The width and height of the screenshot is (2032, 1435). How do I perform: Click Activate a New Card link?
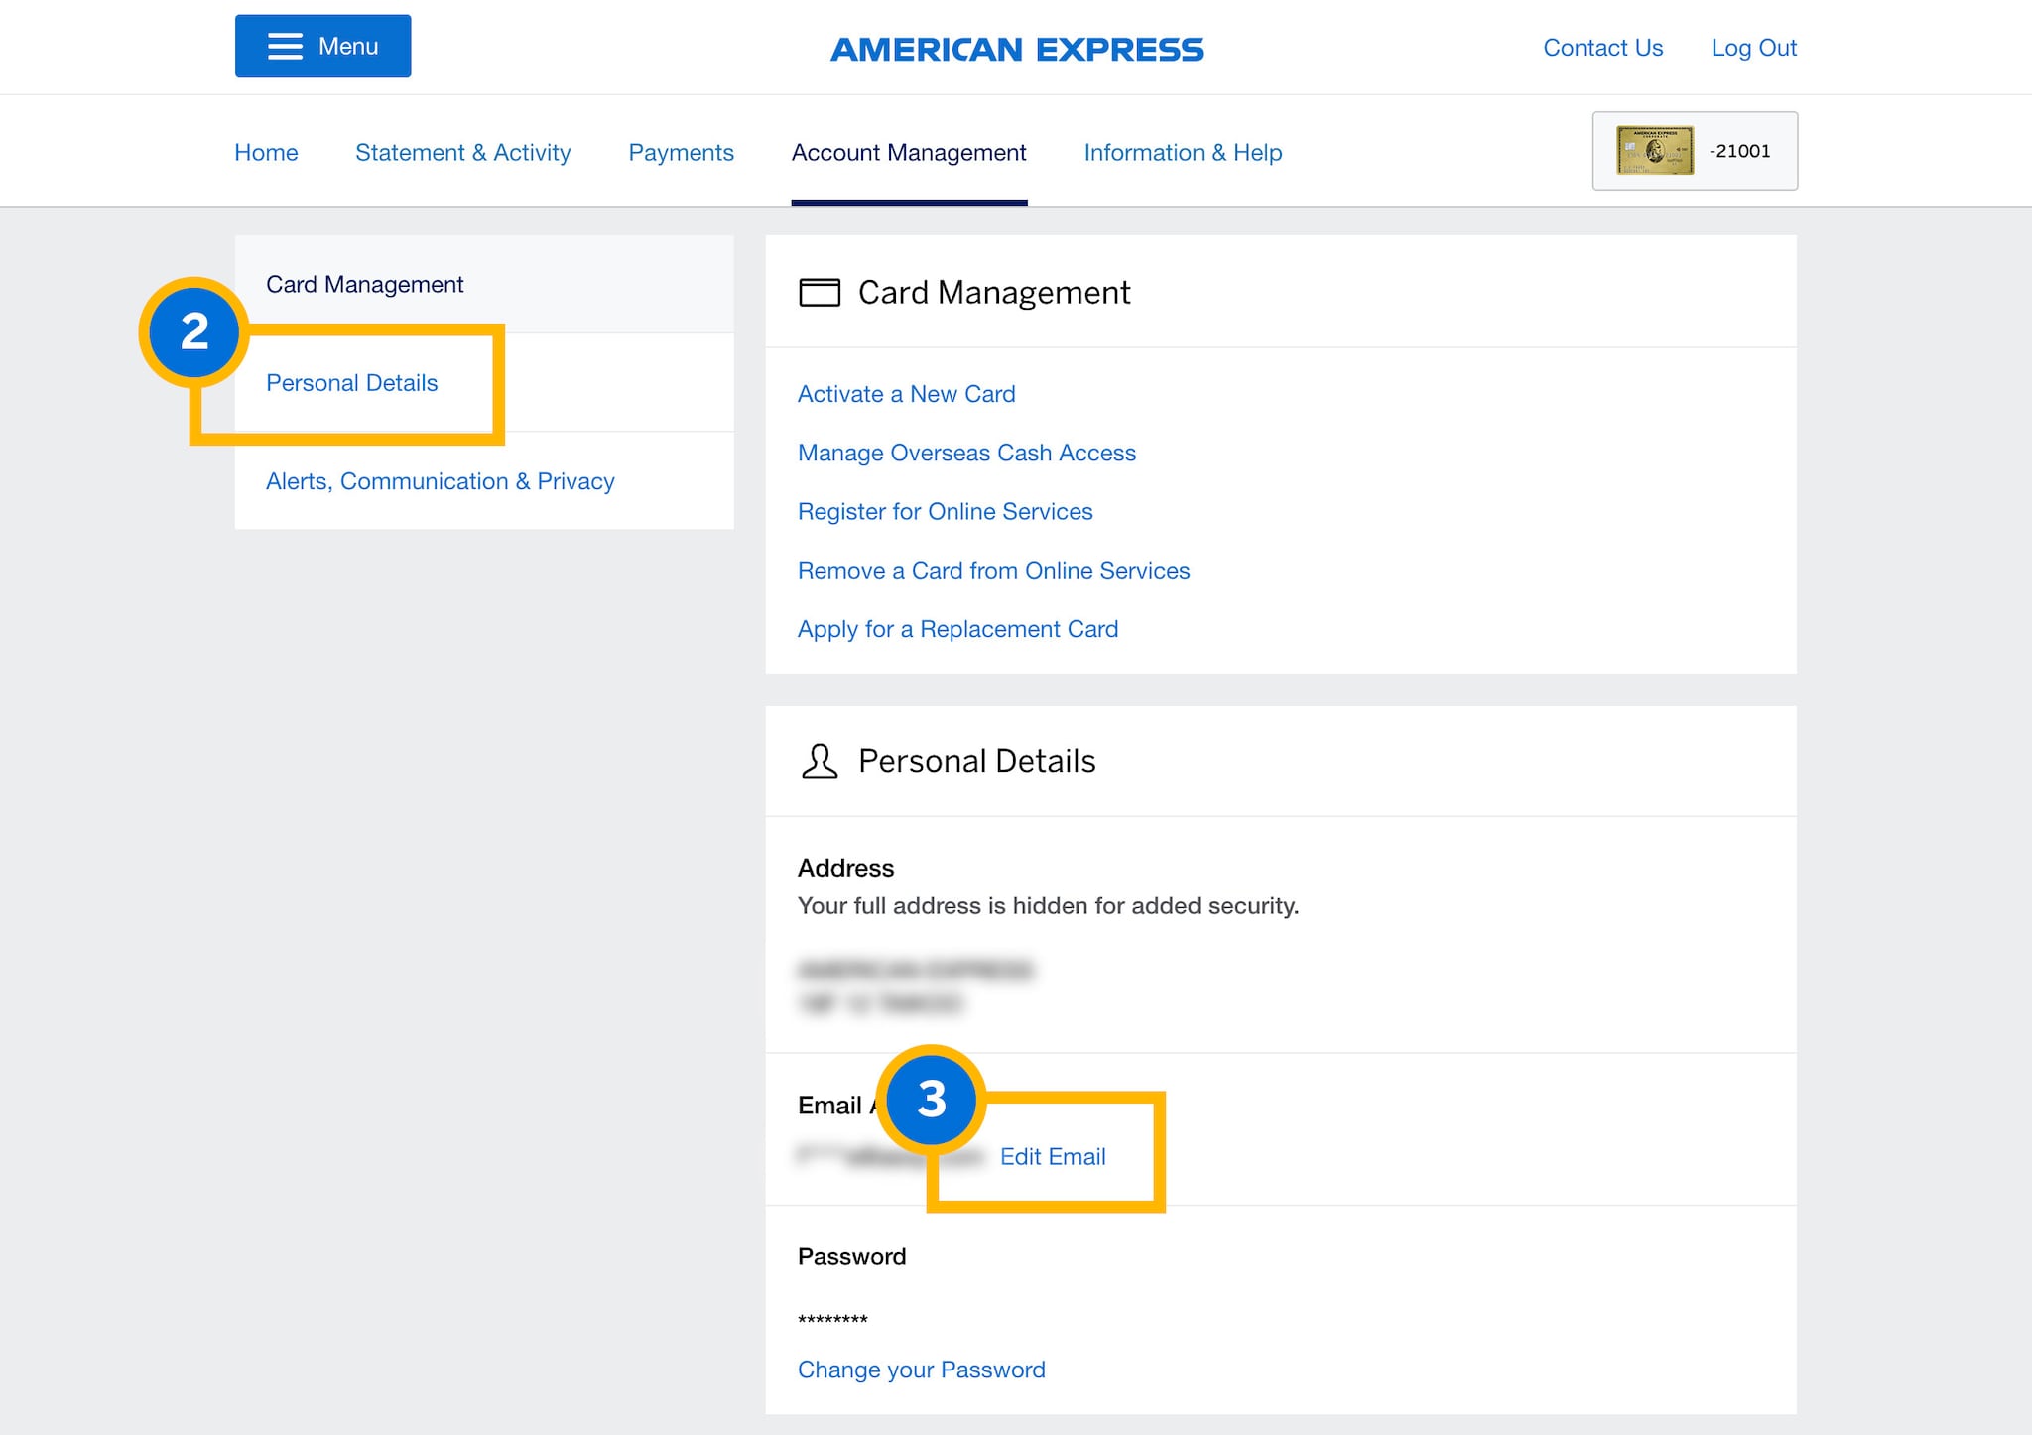tap(906, 394)
